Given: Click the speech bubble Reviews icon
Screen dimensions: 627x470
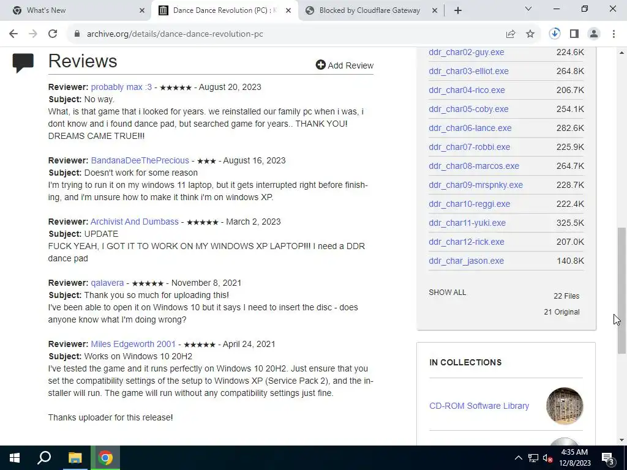Looking at the screenshot, I should 23,63.
